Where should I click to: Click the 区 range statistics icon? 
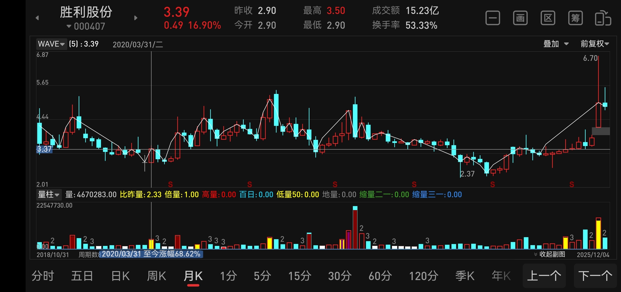(x=548, y=18)
